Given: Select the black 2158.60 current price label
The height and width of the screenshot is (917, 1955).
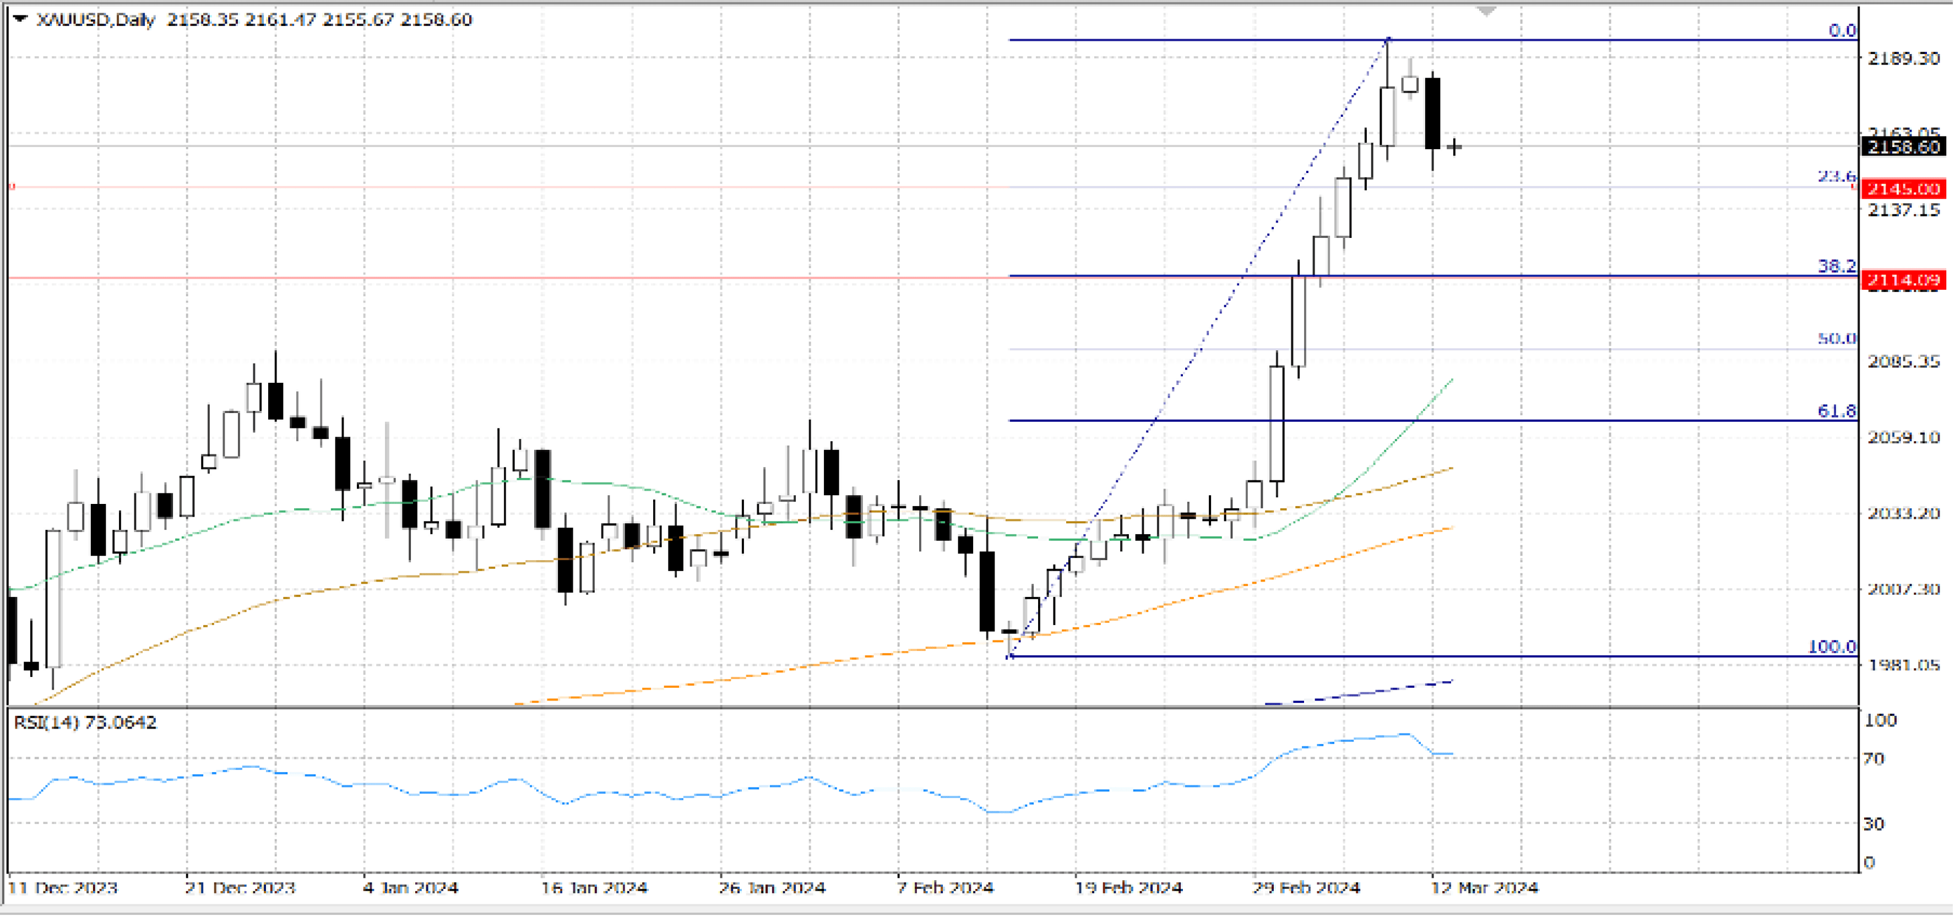Looking at the screenshot, I should coord(1903,146).
